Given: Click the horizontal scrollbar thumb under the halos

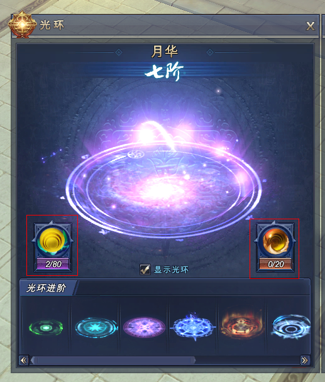Looking at the screenshot, I should (x=113, y=360).
